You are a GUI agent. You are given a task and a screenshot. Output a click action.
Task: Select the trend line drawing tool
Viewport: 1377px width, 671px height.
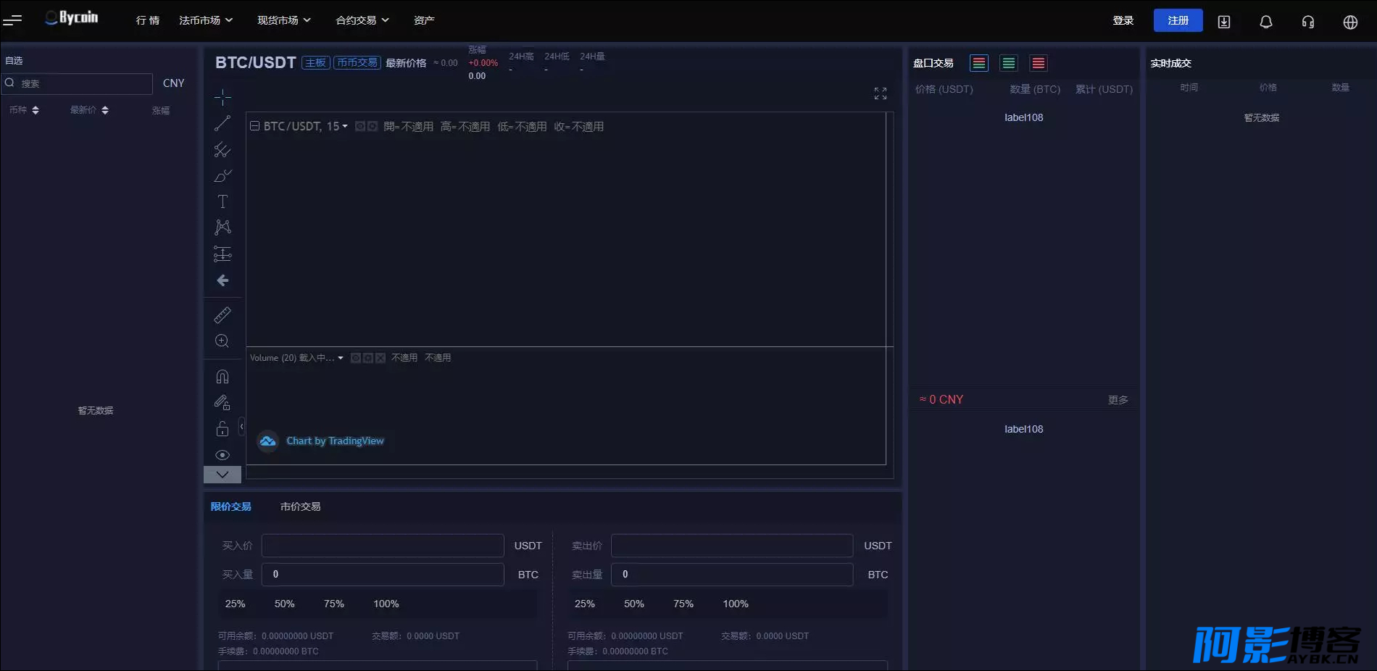point(222,123)
